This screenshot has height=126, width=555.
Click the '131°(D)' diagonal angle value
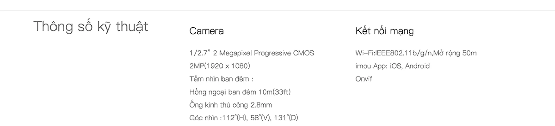[x=286, y=118]
